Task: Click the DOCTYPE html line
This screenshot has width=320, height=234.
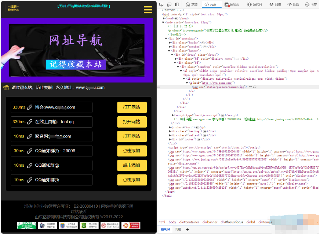Action: click(173, 10)
